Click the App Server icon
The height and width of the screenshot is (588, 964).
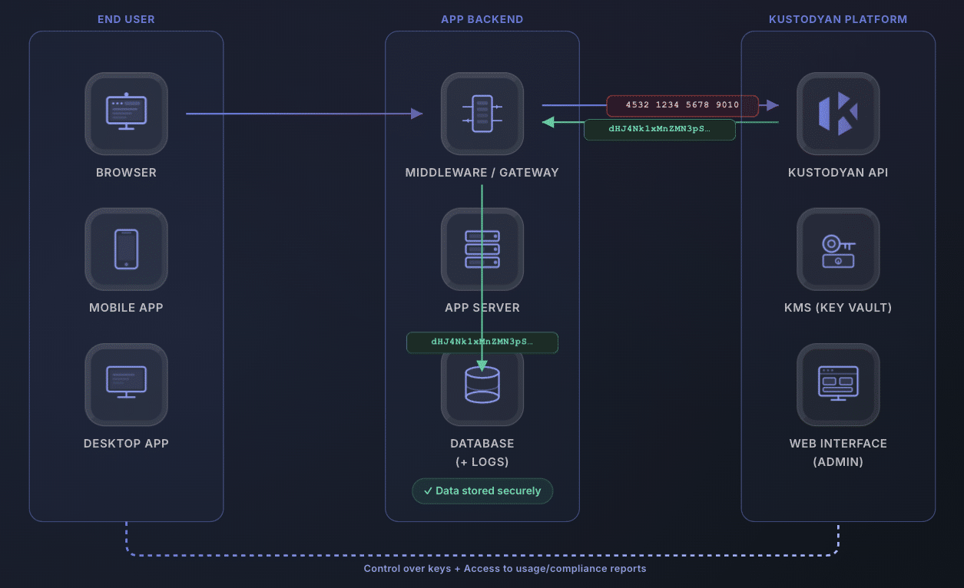pyautogui.click(x=482, y=249)
